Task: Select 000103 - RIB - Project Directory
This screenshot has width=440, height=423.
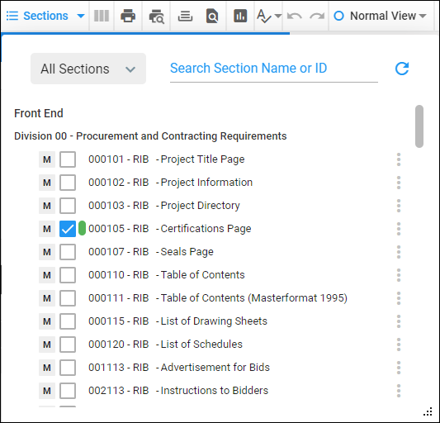Action: 164,206
